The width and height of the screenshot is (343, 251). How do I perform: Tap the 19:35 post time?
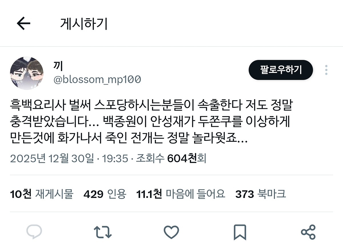115,158
